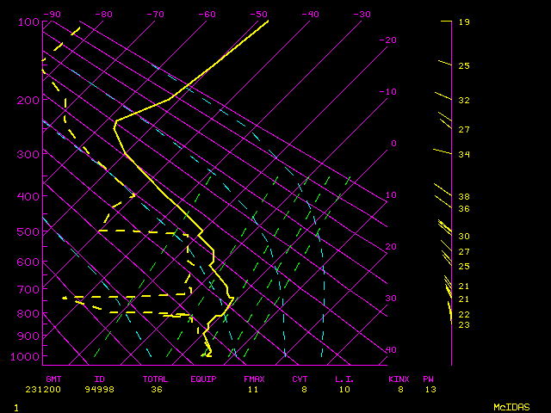Click the -90 temperature label at top
Image resolution: width=551 pixels, height=413 pixels.
[x=52, y=14]
